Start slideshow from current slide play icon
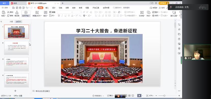 [26, 12]
